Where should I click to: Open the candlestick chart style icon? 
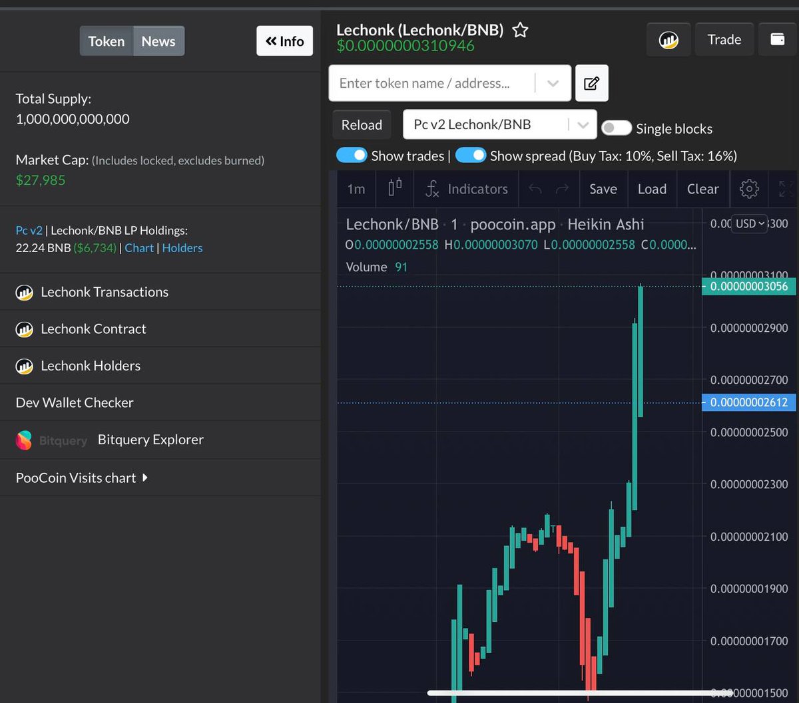coord(395,189)
